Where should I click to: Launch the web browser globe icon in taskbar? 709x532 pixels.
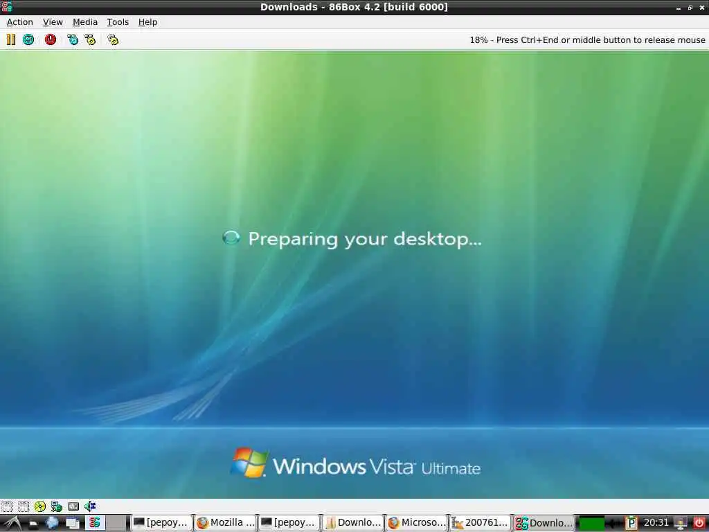(52, 523)
